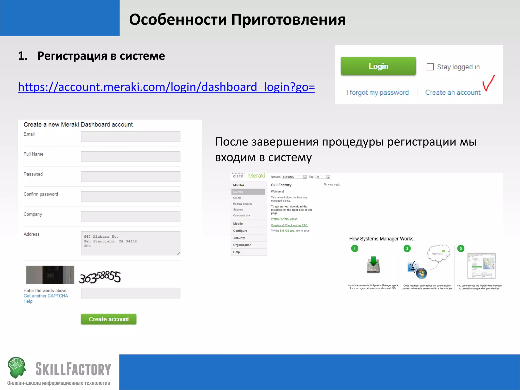Click the CAPTCHA words input field

[131, 293]
